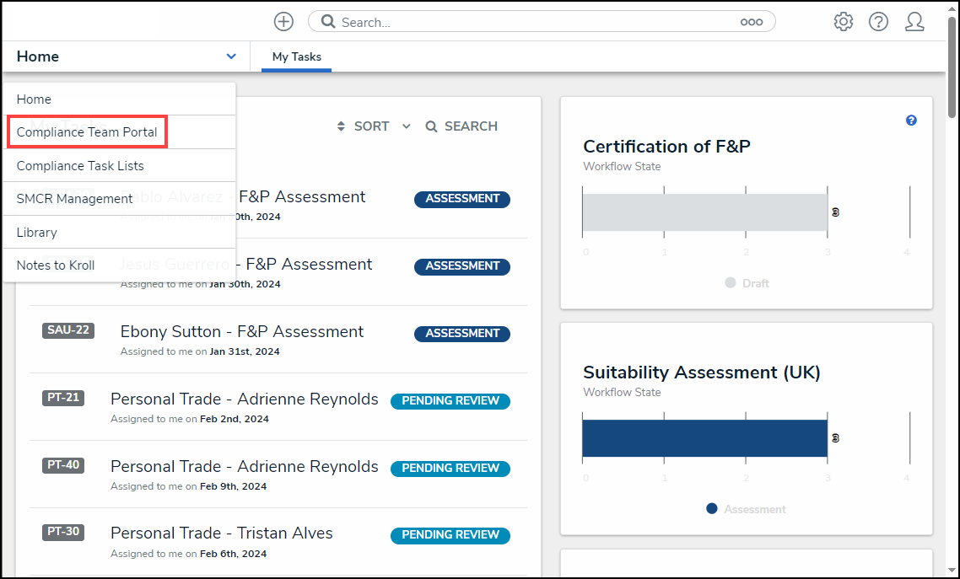Open Personal Trade - Tristan Alves task
Viewport: 960px width, 579px height.
pos(222,533)
